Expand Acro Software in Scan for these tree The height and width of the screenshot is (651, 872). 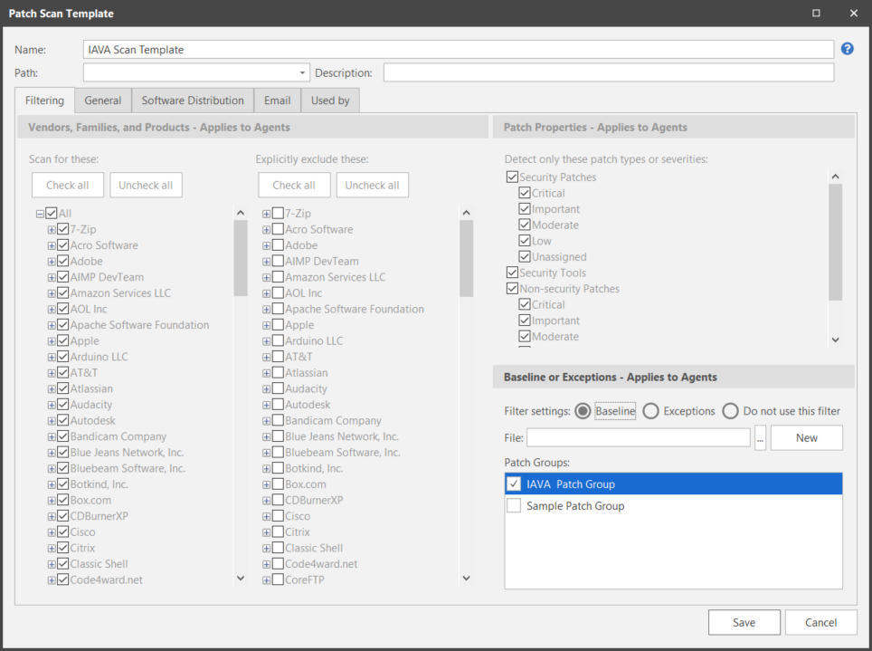coord(52,245)
